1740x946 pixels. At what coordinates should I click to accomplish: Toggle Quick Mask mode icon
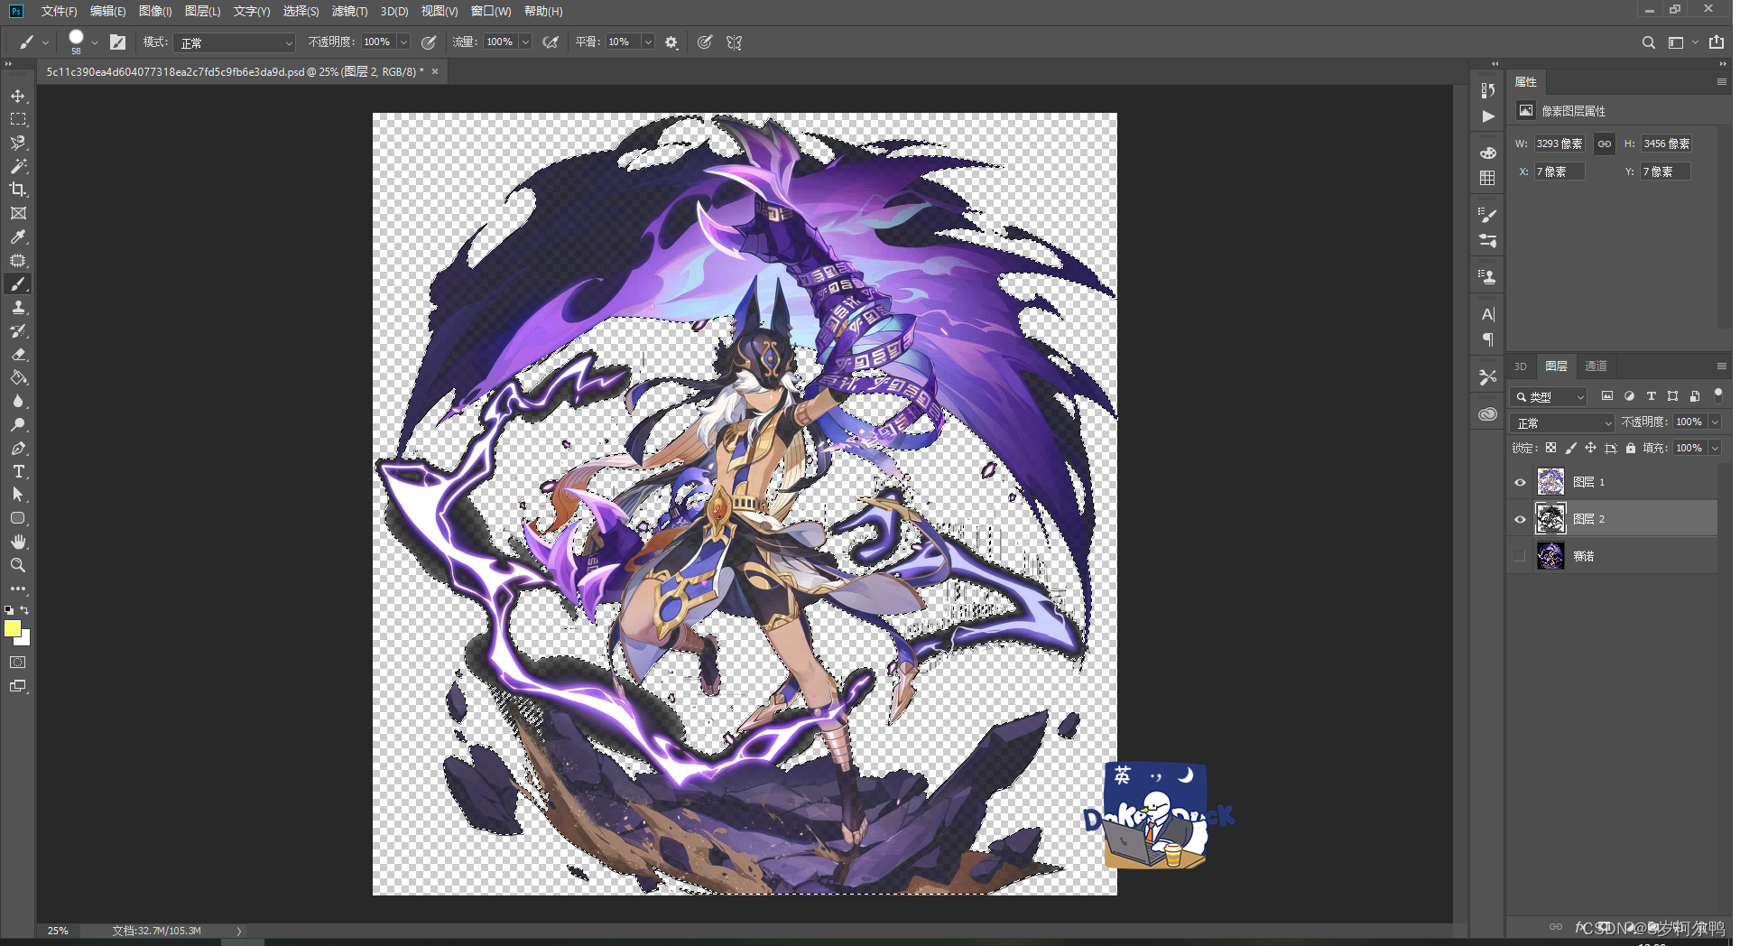[x=18, y=663]
